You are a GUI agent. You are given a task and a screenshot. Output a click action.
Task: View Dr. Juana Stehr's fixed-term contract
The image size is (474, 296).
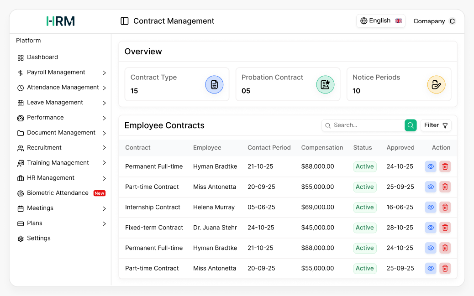pyautogui.click(x=430, y=228)
